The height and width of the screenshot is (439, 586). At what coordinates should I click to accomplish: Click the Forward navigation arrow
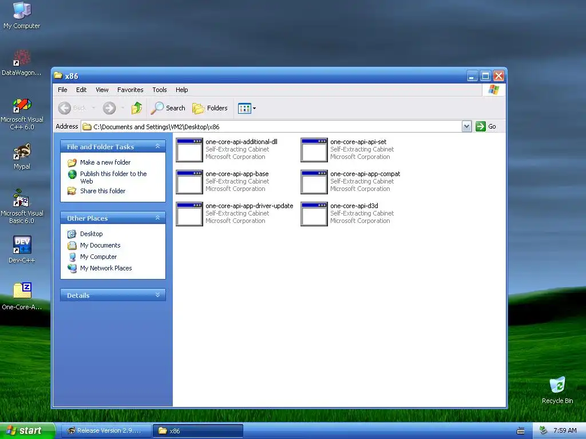pyautogui.click(x=109, y=108)
